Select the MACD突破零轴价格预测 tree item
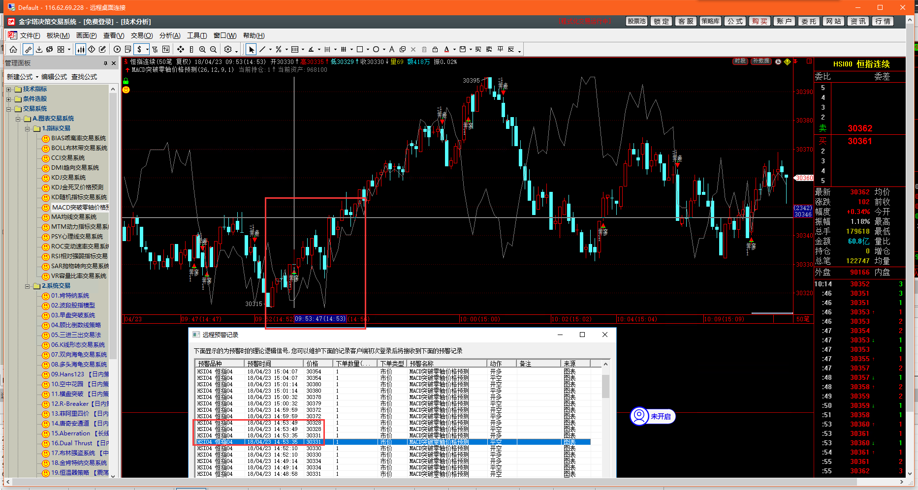The width and height of the screenshot is (918, 490). [80, 207]
